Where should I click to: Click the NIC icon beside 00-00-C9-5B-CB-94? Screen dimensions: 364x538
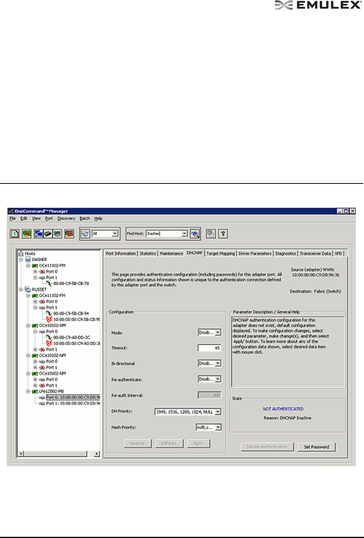click(x=49, y=313)
